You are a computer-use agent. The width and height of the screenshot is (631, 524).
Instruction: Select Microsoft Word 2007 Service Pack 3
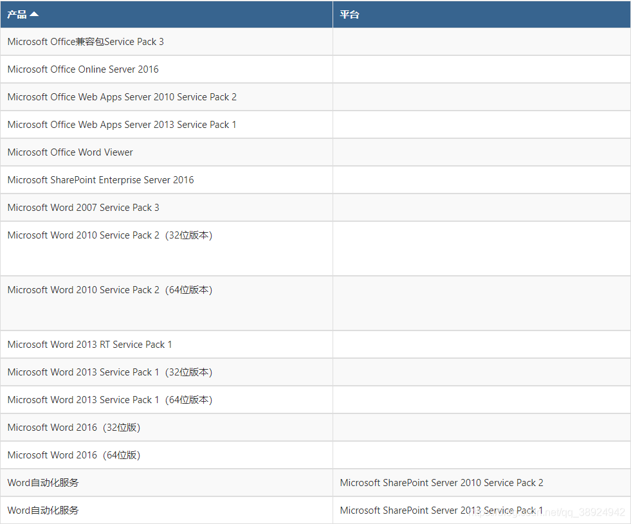click(x=84, y=208)
